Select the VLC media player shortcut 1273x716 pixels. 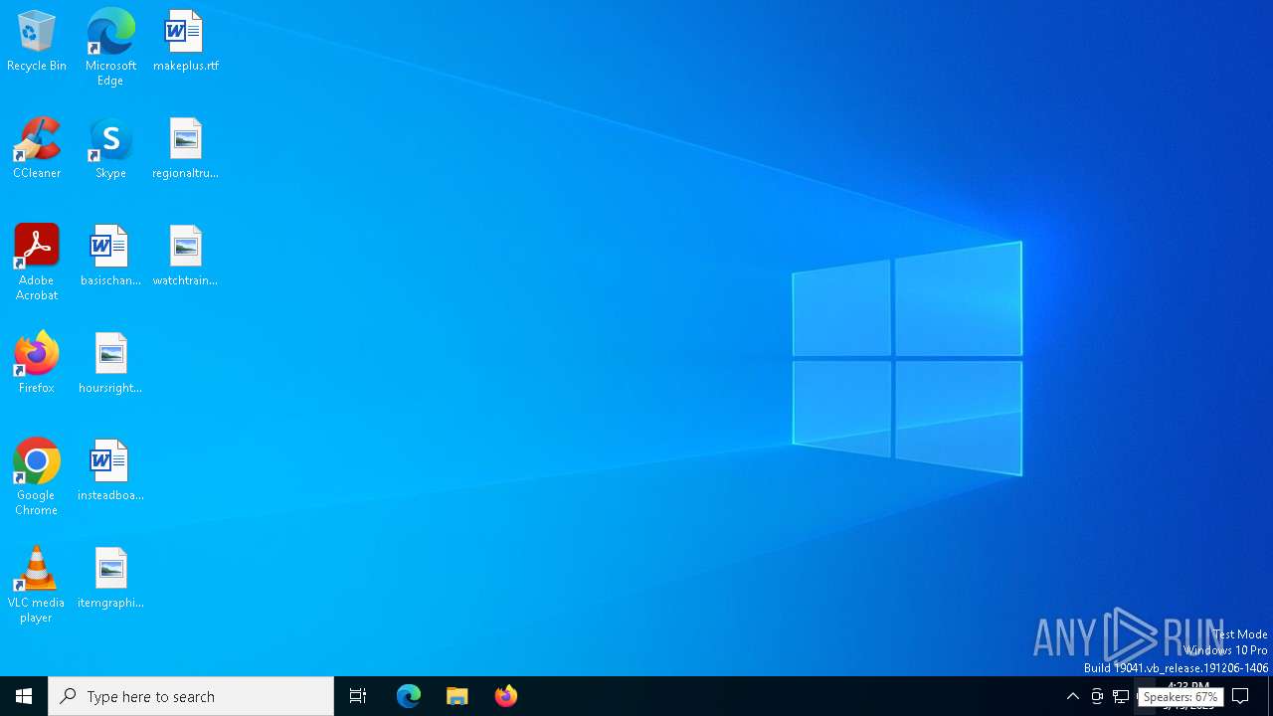coord(37,585)
